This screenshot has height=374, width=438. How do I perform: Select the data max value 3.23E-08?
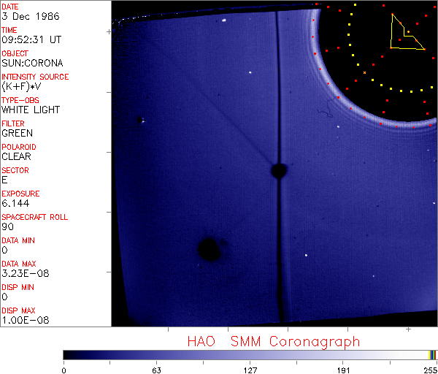coord(26,273)
